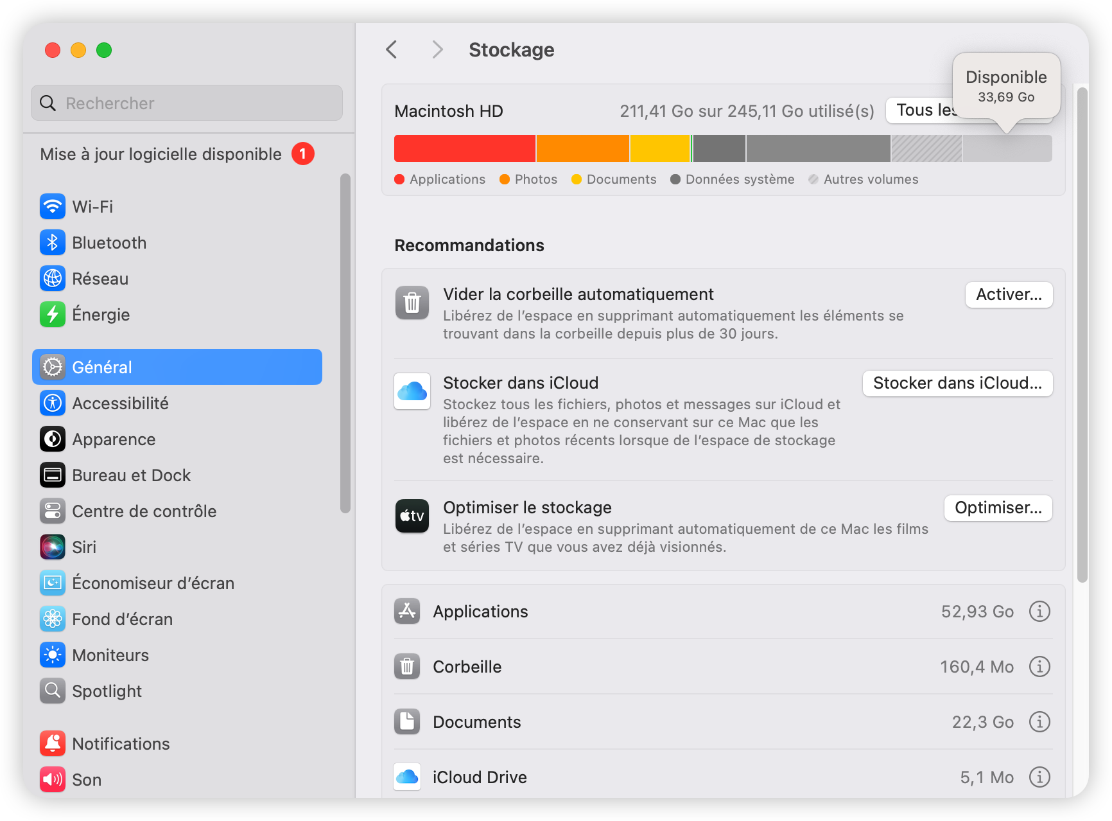
Task: Open Réseau globe icon
Action: [53, 279]
